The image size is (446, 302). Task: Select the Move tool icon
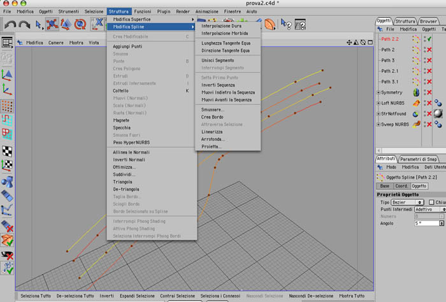(x=52, y=24)
